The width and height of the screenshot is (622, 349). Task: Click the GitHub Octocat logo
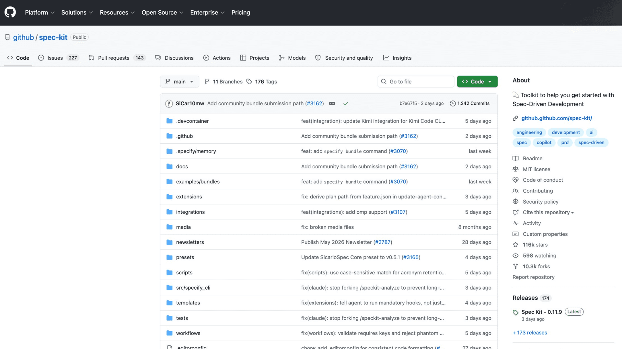coord(10,12)
